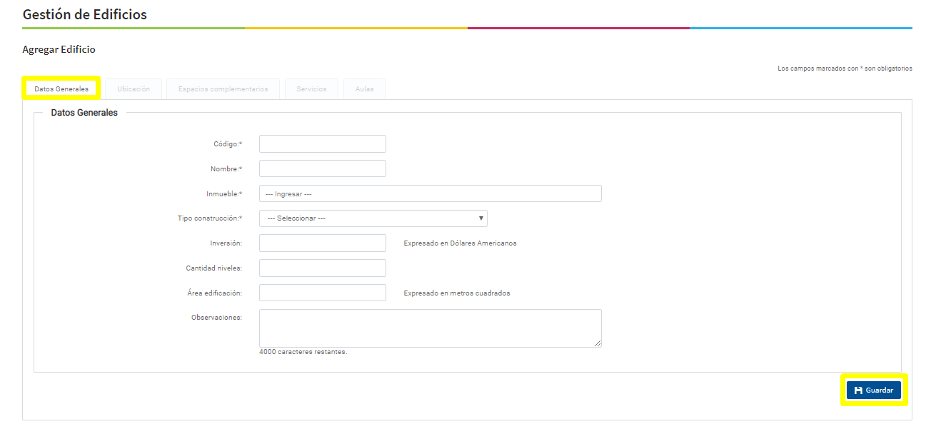Click the Gestión de Edificios heading
Screen dimensions: 926x429
coord(85,14)
